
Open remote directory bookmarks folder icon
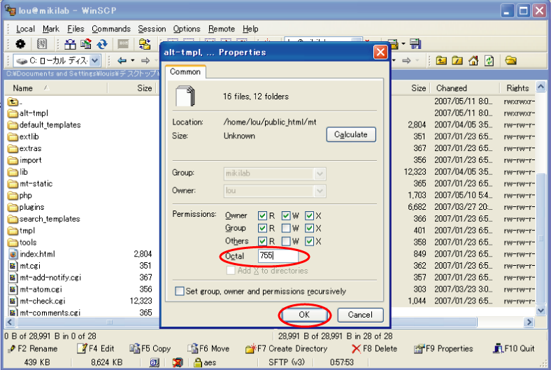pos(510,60)
